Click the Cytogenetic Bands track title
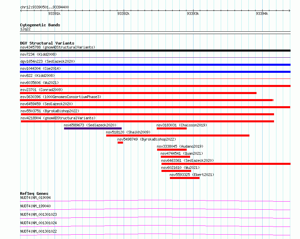The width and height of the screenshot is (300, 239). pos(40,25)
